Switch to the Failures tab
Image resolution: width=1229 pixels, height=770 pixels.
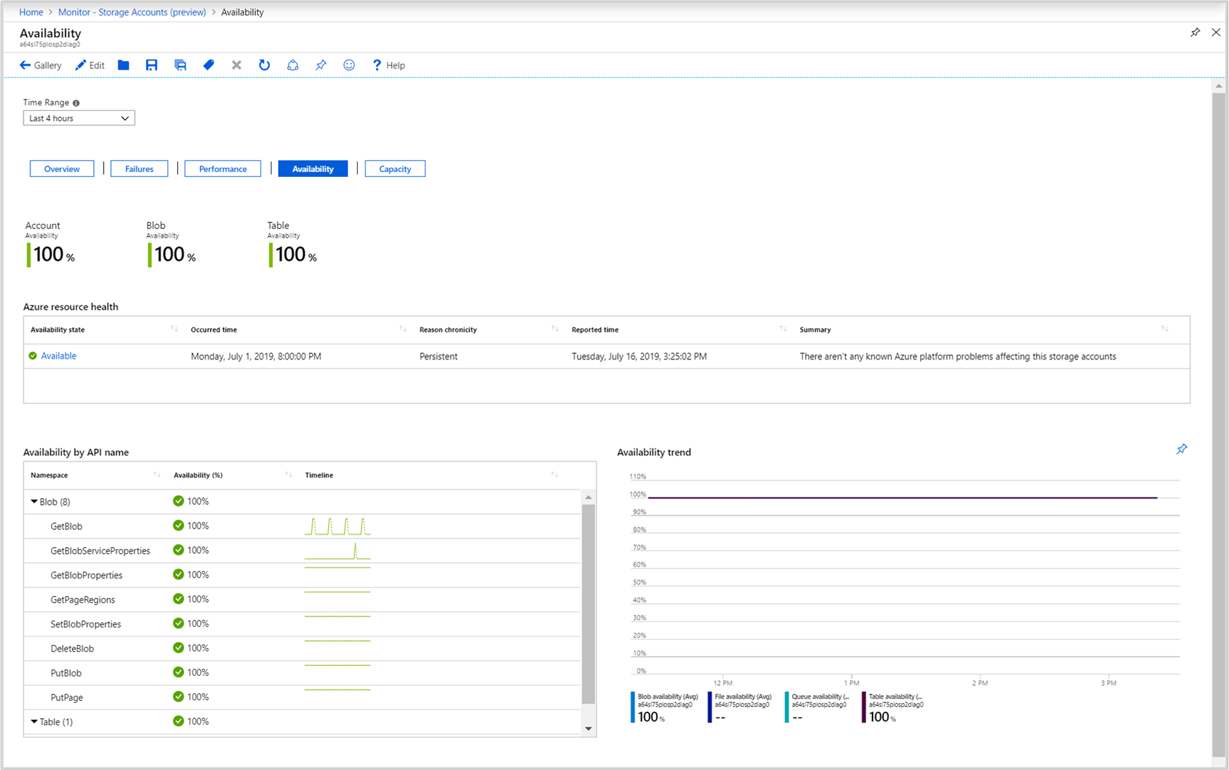point(140,168)
